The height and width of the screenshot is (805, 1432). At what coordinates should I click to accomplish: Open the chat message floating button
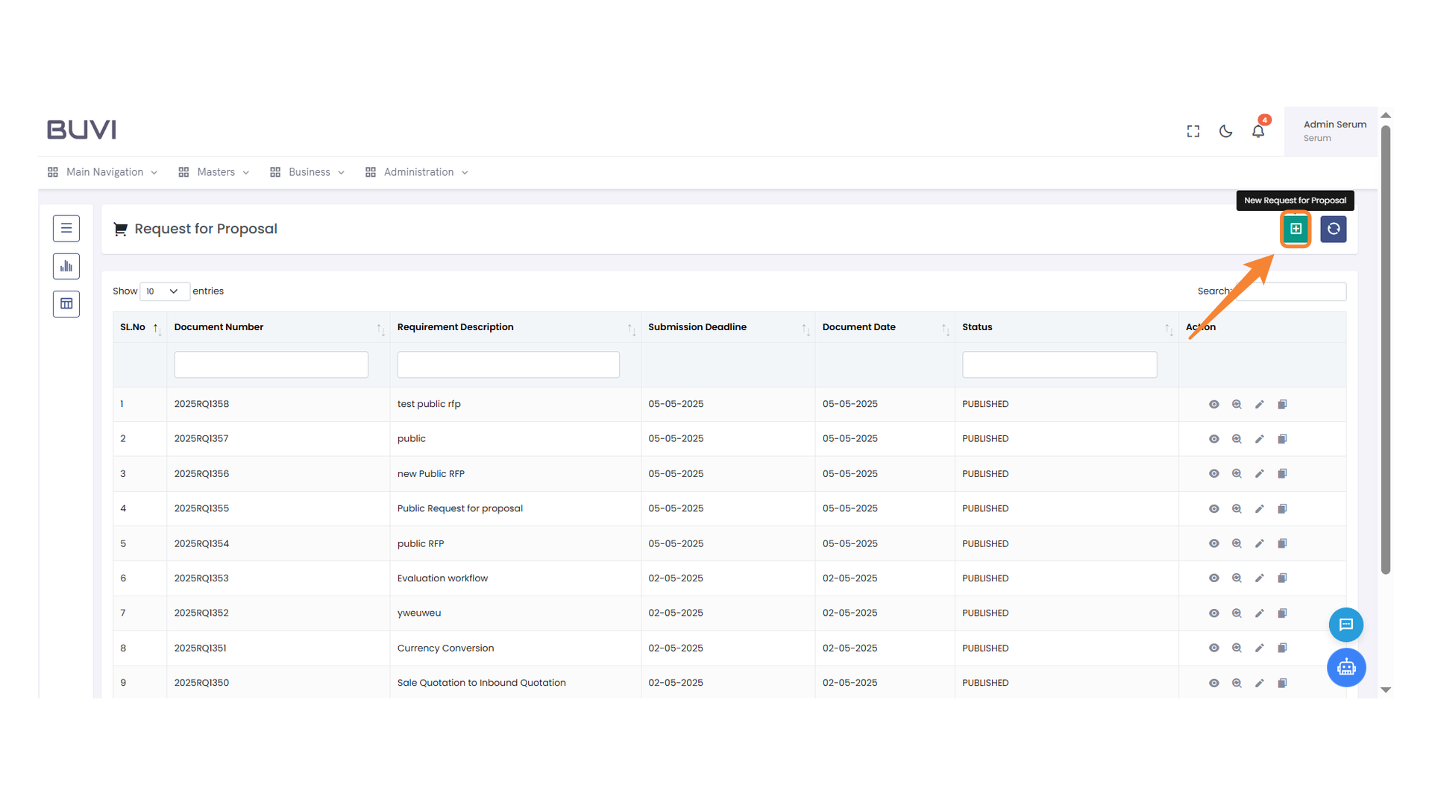tap(1345, 625)
